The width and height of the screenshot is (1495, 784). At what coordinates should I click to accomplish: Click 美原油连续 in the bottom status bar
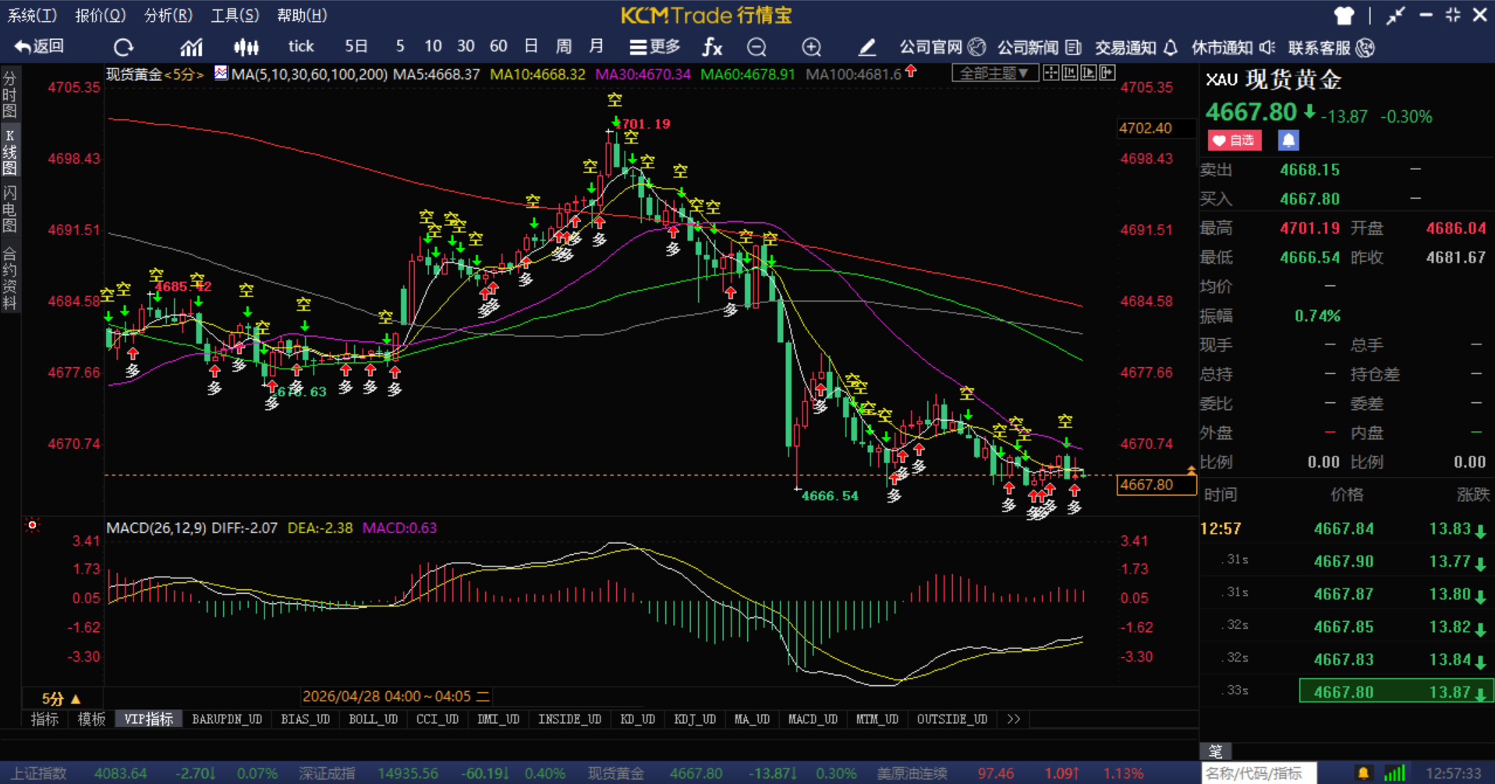912,774
